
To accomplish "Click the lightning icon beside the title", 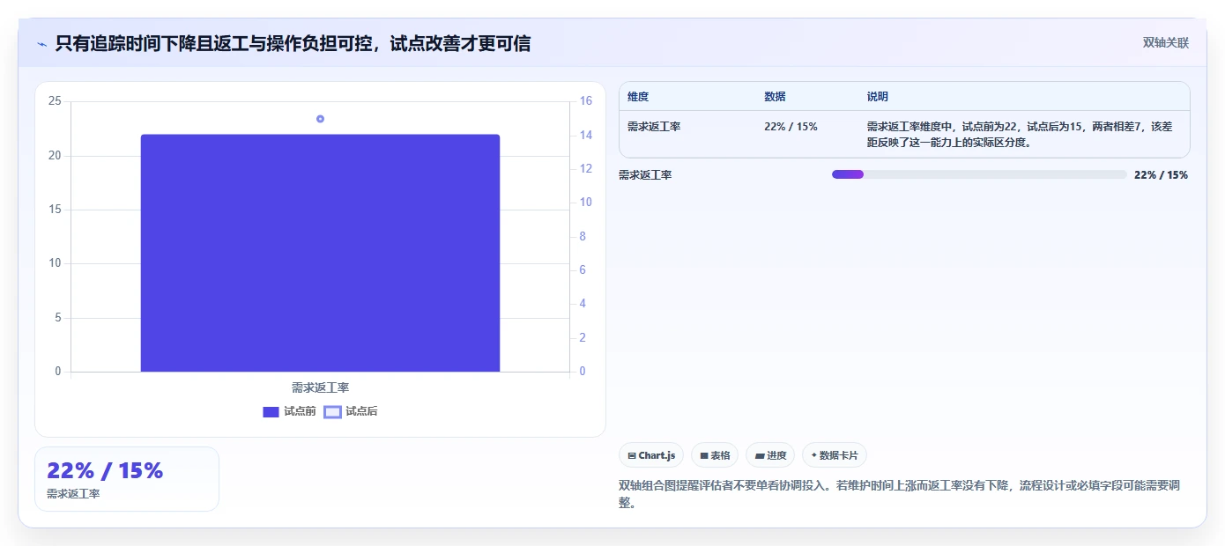I will tap(41, 43).
